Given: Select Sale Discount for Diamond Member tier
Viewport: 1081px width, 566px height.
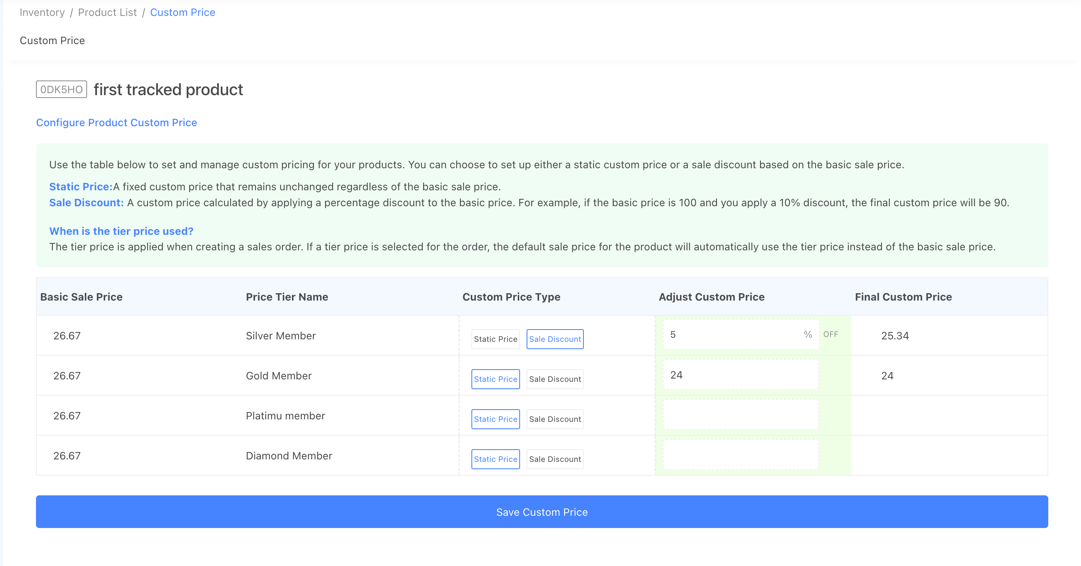Looking at the screenshot, I should pos(555,459).
